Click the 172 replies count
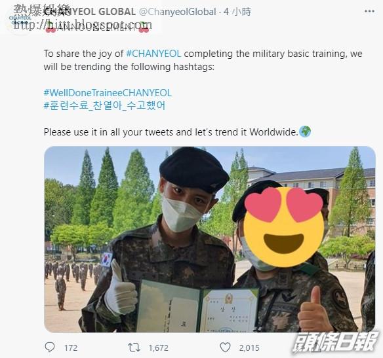383x358 pixels. point(71,348)
